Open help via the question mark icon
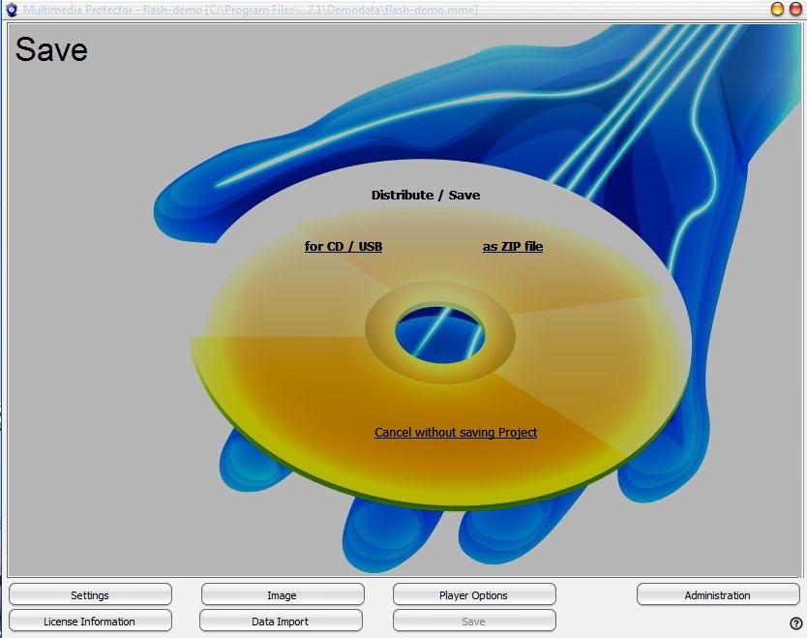 click(796, 623)
